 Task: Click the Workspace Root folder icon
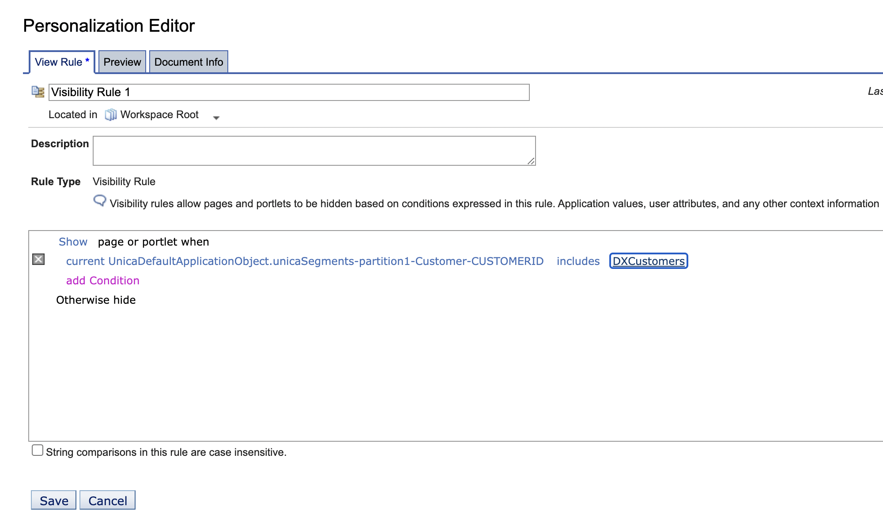pyautogui.click(x=110, y=114)
